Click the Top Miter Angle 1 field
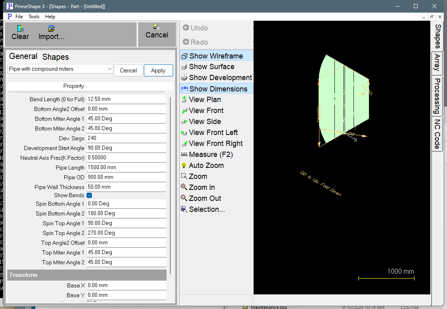The width and height of the screenshot is (447, 309). click(x=126, y=252)
